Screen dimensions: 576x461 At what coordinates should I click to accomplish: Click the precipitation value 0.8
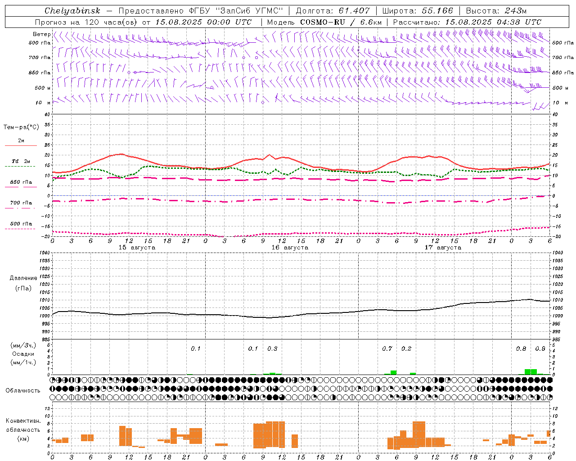click(521, 349)
